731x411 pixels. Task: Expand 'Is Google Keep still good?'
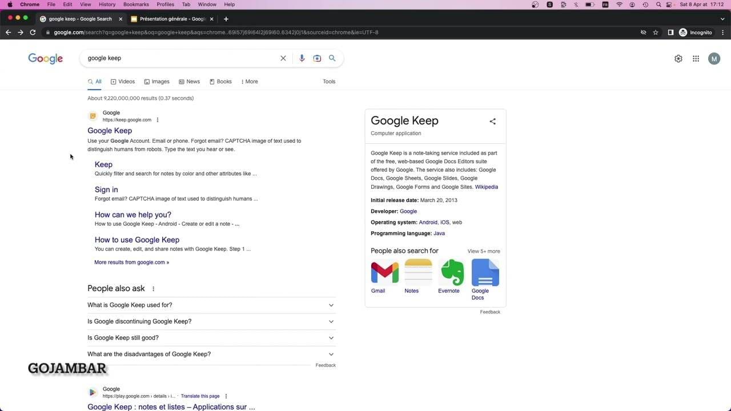211,338
